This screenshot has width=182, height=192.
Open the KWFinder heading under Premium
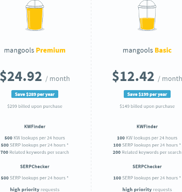pos(35,126)
